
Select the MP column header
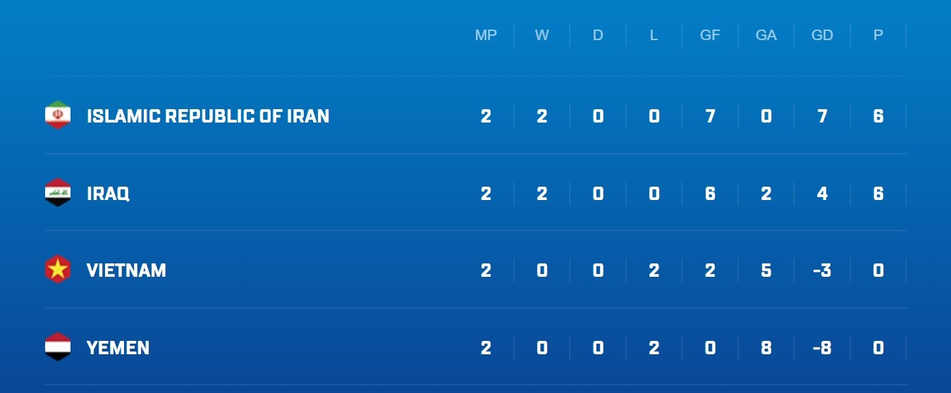coord(486,35)
